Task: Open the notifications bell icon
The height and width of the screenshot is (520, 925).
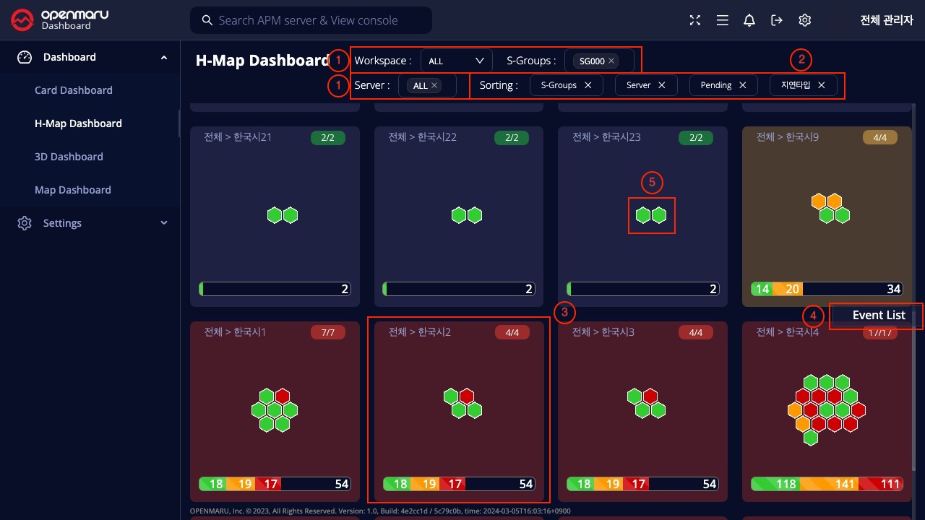Action: point(749,20)
